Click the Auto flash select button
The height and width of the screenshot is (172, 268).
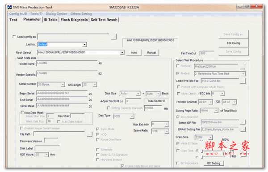(x=134, y=52)
